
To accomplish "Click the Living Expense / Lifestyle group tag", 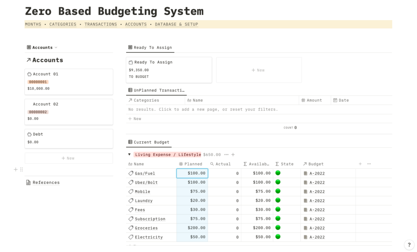I will (x=168, y=155).
